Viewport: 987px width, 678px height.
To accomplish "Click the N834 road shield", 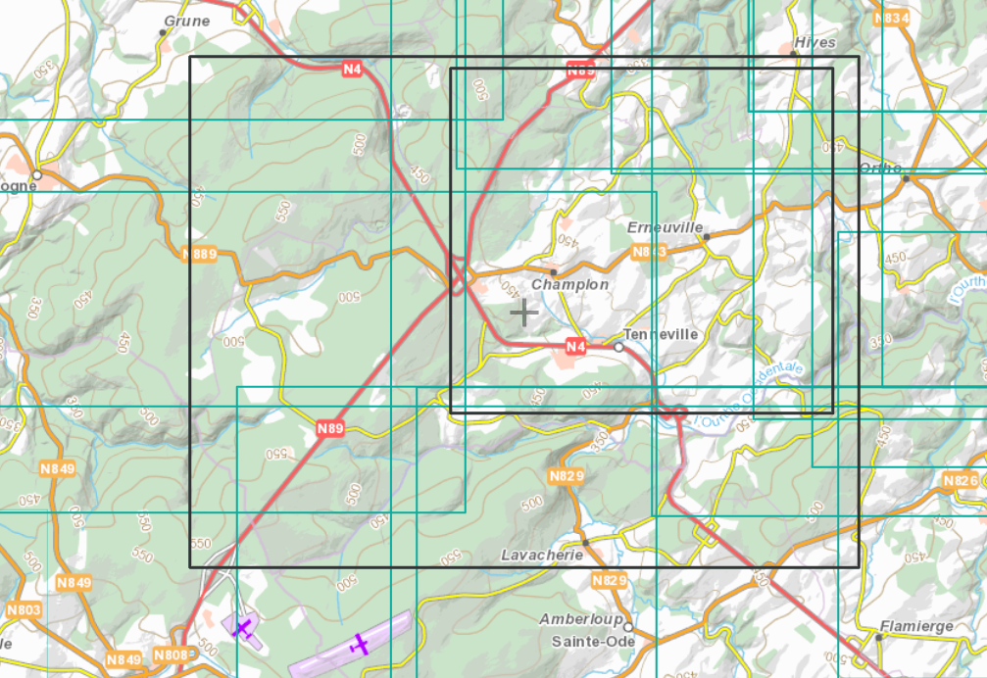I will (890, 19).
